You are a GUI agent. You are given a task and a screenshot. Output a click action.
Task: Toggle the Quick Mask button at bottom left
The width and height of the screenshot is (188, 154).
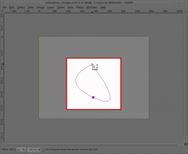click(2, 144)
